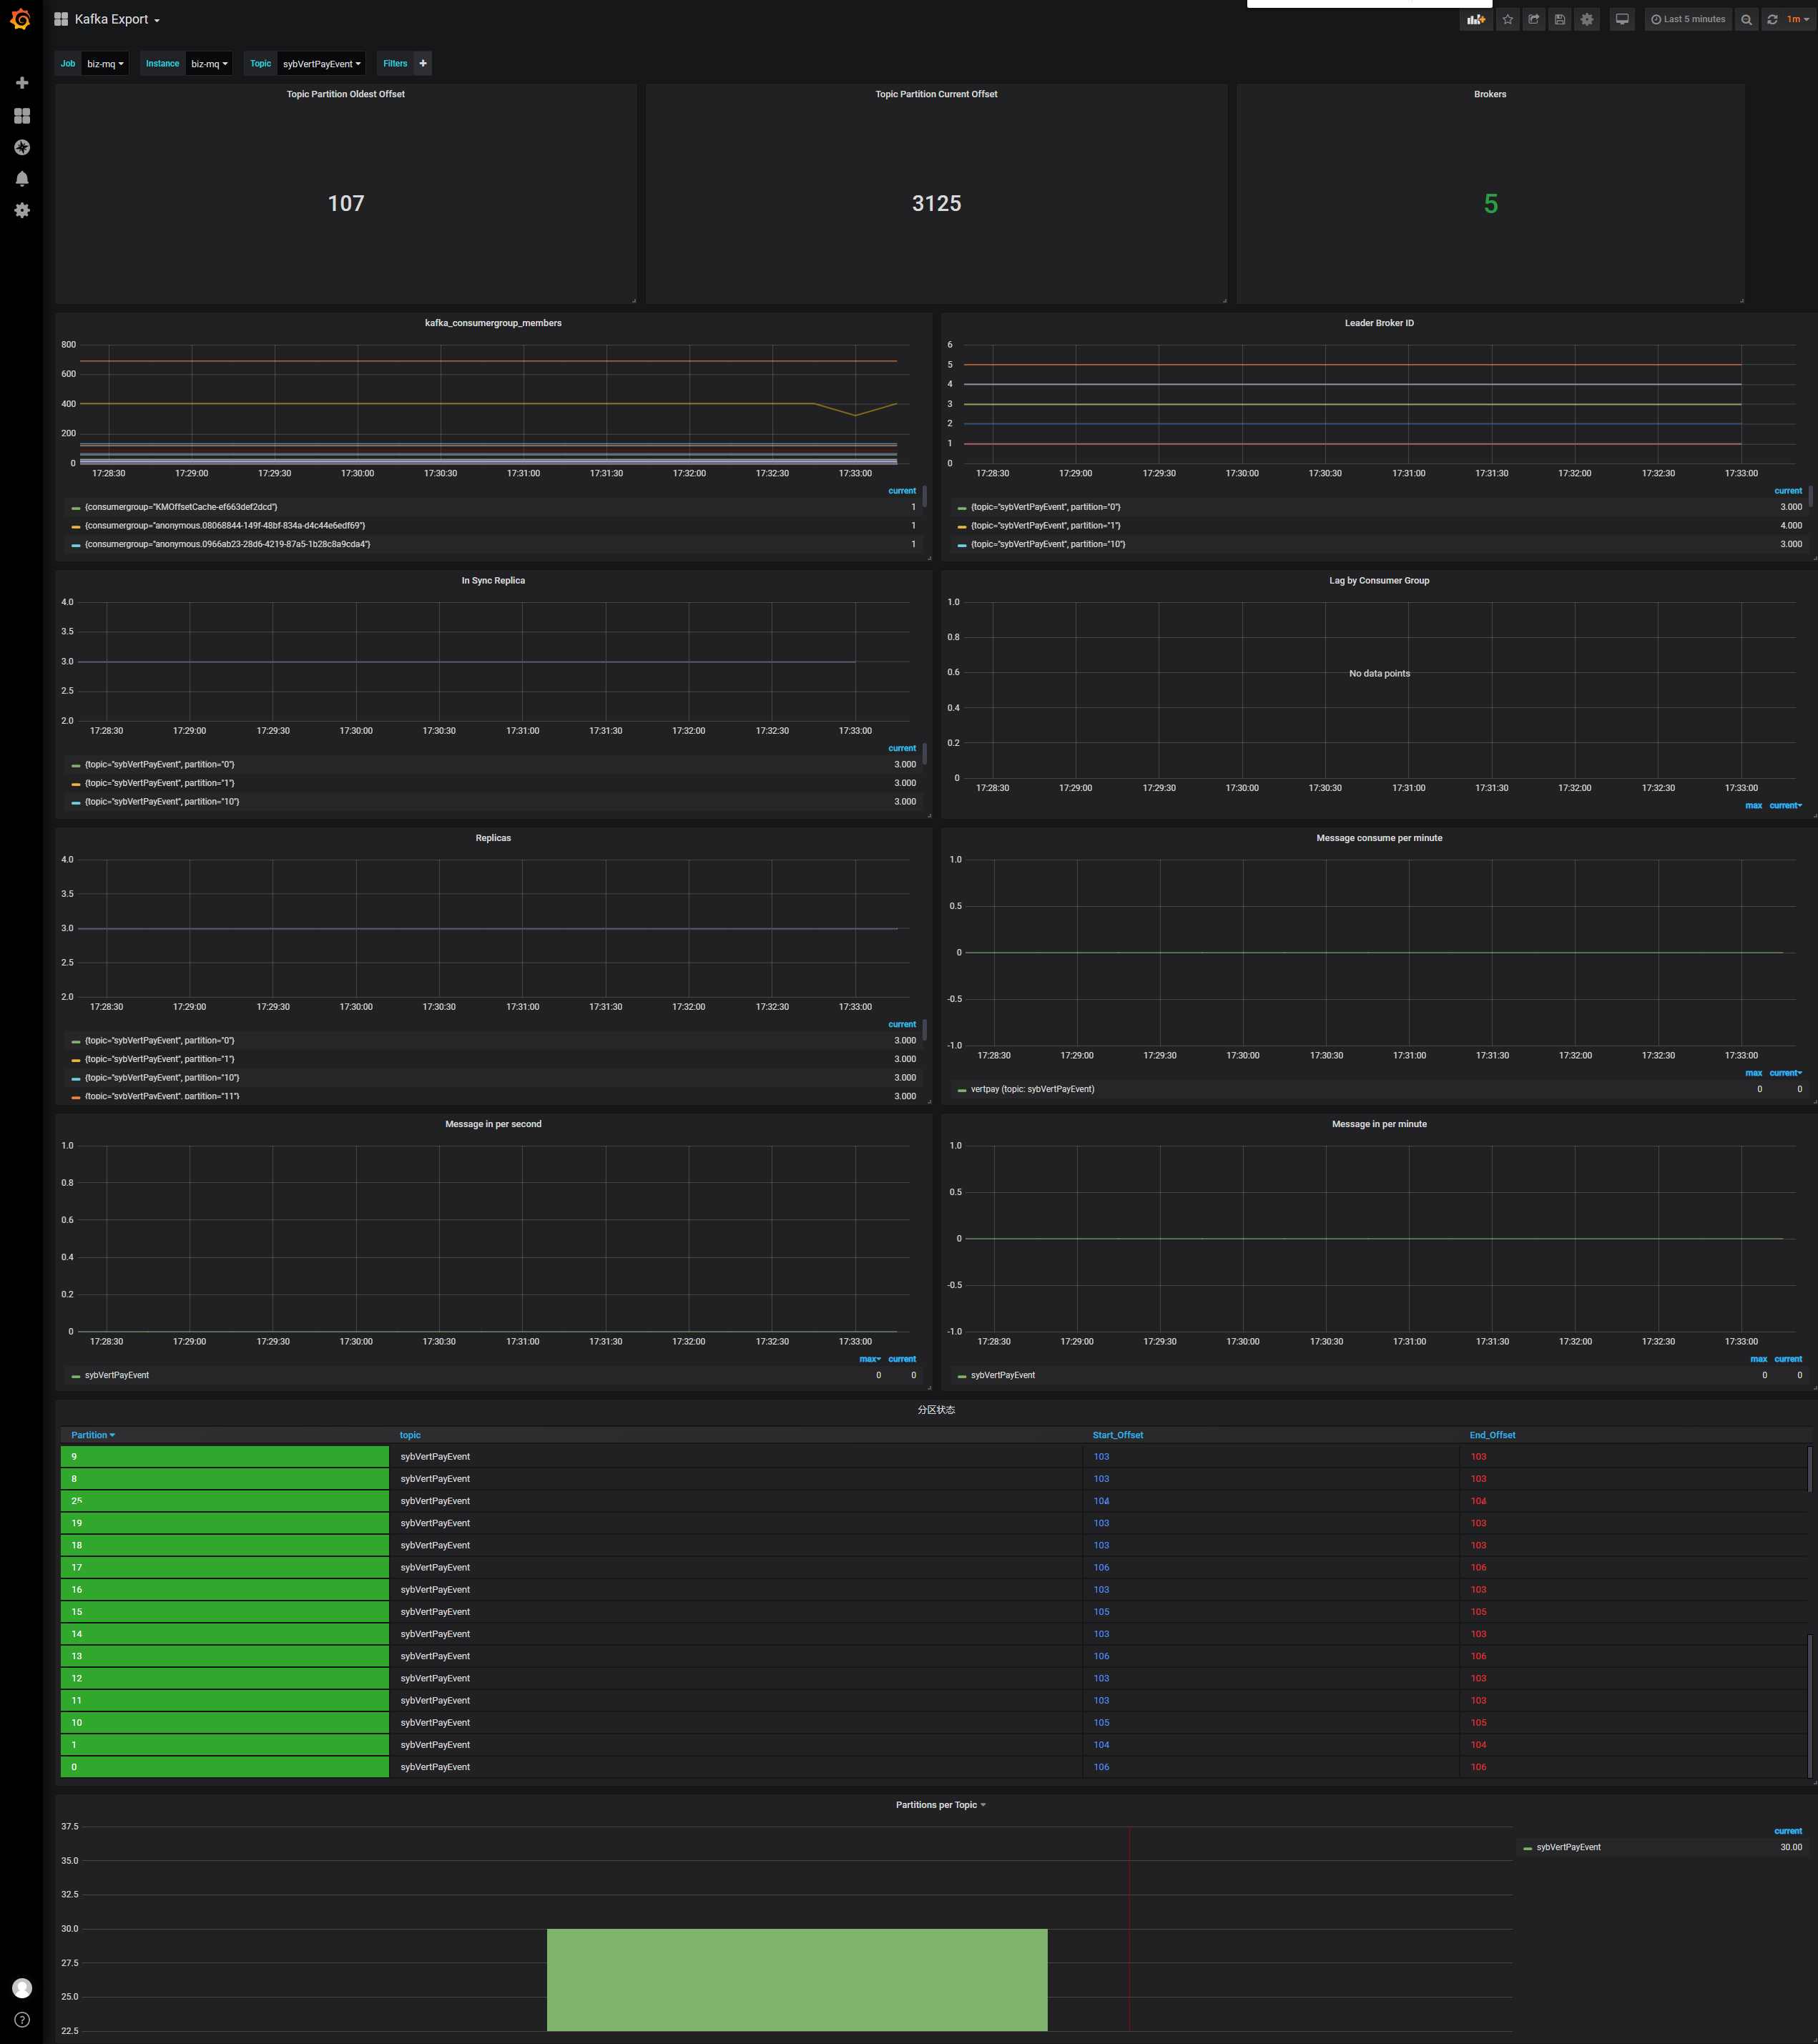The height and width of the screenshot is (2044, 1818).
Task: Cycle view mode with monitor icon
Action: pos(1622,19)
